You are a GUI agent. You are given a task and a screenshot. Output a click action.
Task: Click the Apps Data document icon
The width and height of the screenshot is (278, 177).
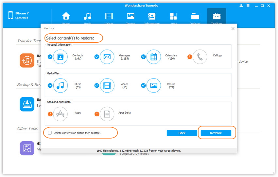coord(107,114)
